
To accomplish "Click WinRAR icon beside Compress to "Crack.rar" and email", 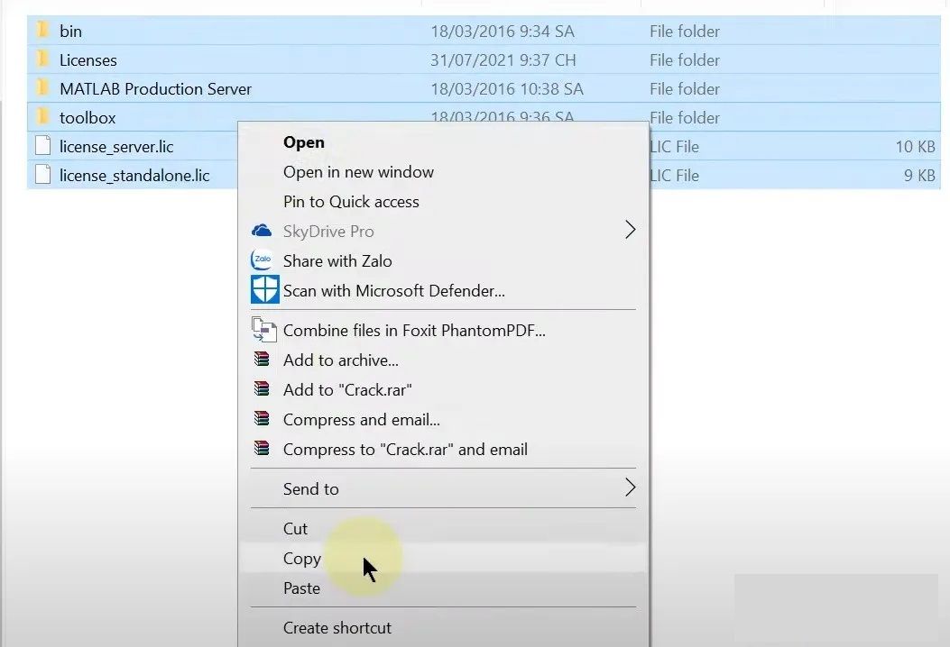I will click(262, 449).
